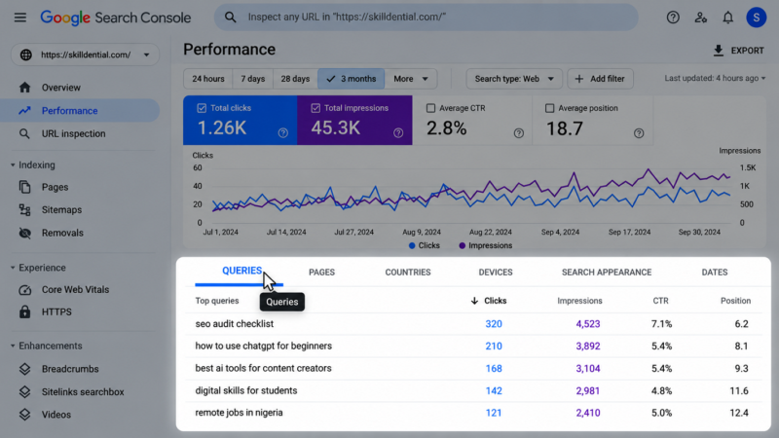Screen dimensions: 779x438
Task: Select the 28 days date range
Action: 295,79
